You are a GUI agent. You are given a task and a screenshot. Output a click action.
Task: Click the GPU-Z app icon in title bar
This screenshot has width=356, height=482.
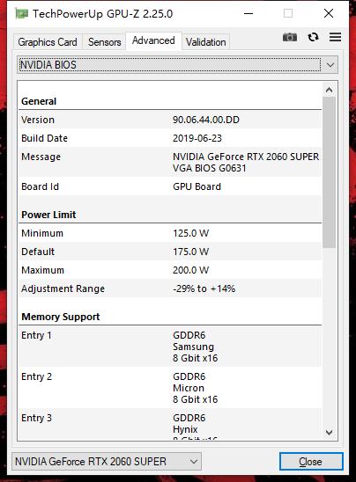coord(21,13)
